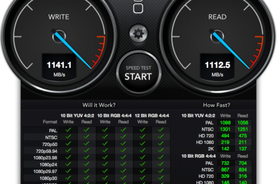
Task: Select the PAL write value 1098
Action: point(225,123)
